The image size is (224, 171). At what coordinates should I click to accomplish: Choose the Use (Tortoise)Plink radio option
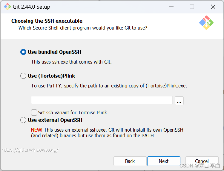pos(23,76)
